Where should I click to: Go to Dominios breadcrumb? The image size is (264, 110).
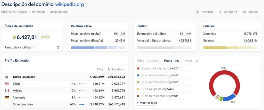38,12
